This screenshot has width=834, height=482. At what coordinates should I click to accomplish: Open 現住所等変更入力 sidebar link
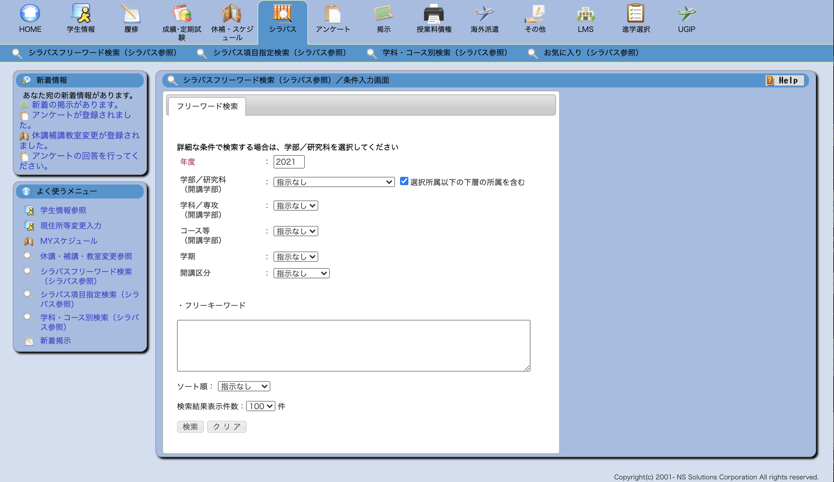click(71, 226)
